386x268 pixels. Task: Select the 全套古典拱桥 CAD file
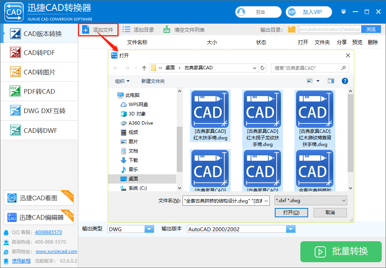pos(315,170)
